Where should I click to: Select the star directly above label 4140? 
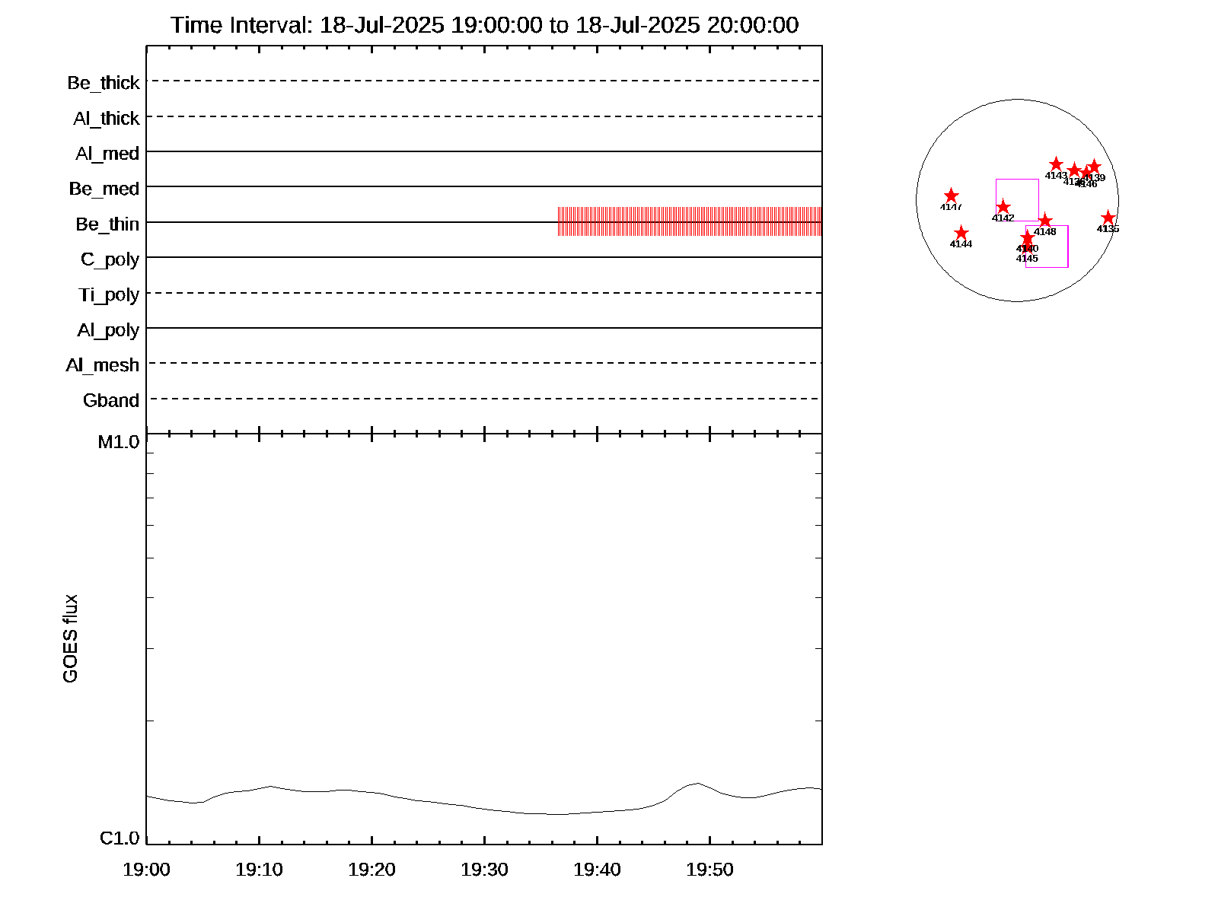coord(1028,238)
